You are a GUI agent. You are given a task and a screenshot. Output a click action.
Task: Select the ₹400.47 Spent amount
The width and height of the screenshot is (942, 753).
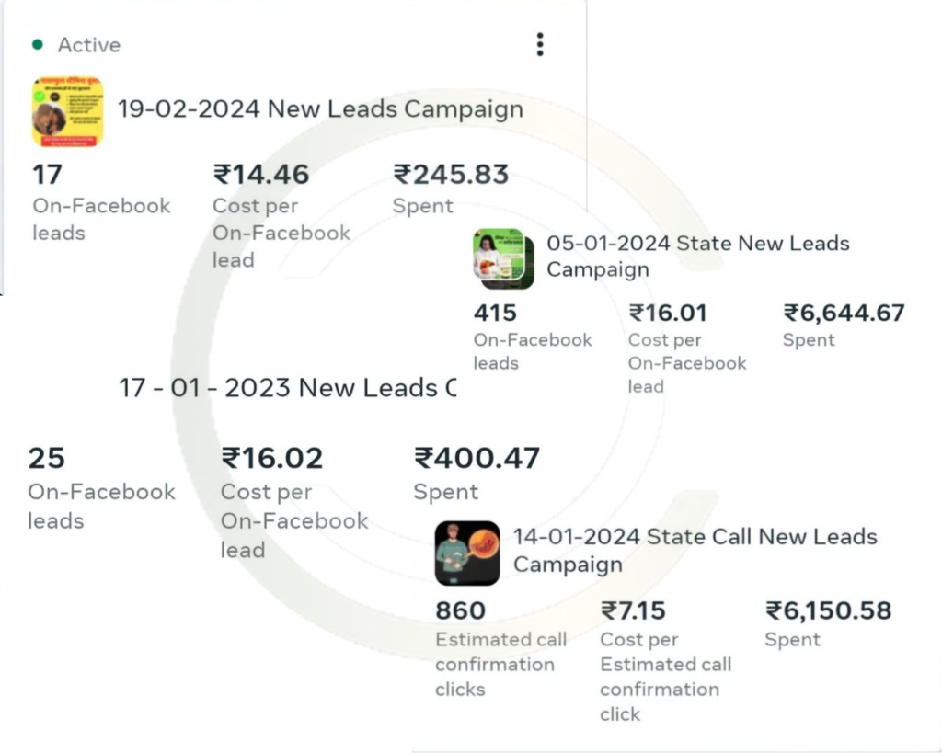(x=477, y=458)
